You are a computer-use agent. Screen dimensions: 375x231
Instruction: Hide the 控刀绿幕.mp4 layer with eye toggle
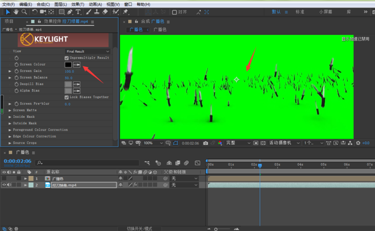point(4,185)
